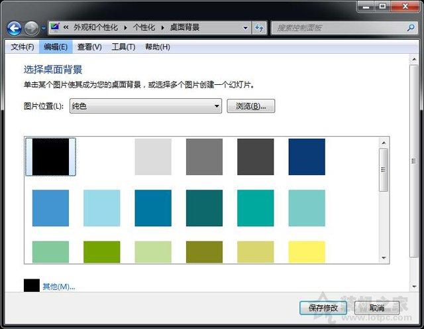Click the Back navigation arrow button
Image resolution: width=424 pixels, height=329 pixels.
[x=14, y=29]
